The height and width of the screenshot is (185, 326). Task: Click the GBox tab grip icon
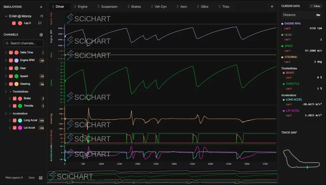click(198, 7)
